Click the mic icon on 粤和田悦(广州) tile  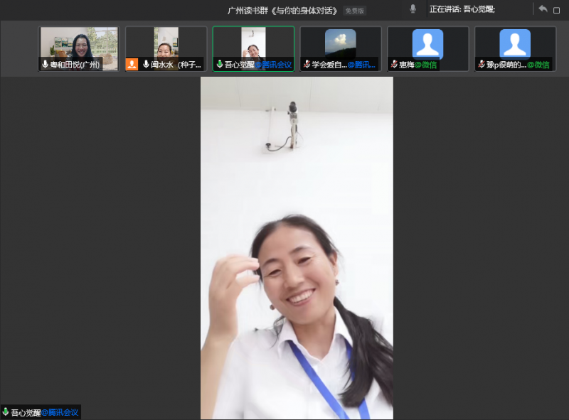46,65
